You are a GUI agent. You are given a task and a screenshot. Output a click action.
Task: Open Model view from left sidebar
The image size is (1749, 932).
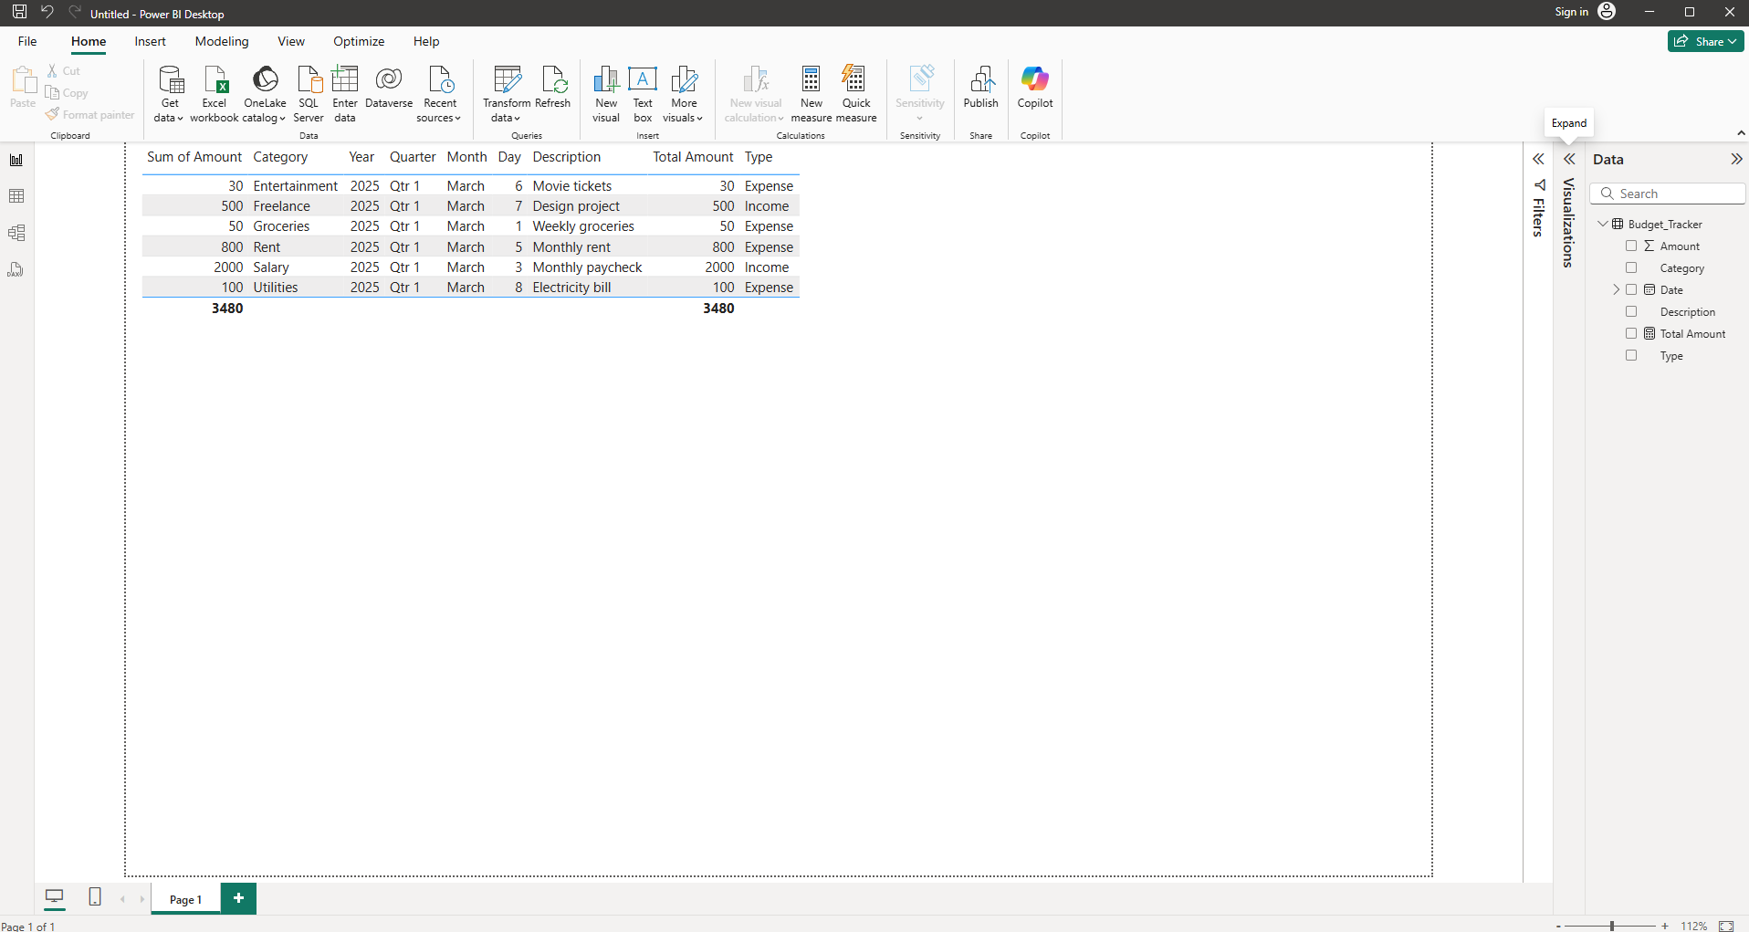click(16, 233)
